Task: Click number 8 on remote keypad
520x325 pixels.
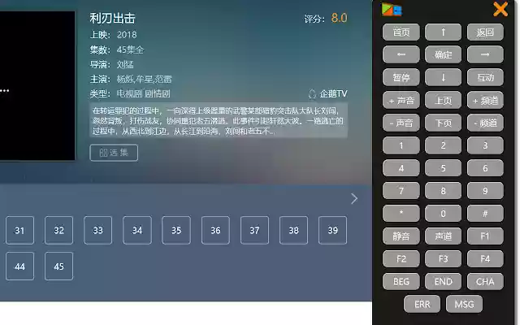Action: (443, 191)
